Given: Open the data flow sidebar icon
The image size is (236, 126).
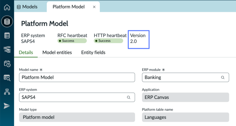Looking at the screenshot, I should pos(7,49).
